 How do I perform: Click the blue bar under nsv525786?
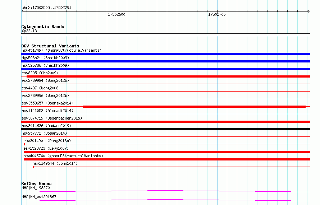pyautogui.click(x=165, y=69)
